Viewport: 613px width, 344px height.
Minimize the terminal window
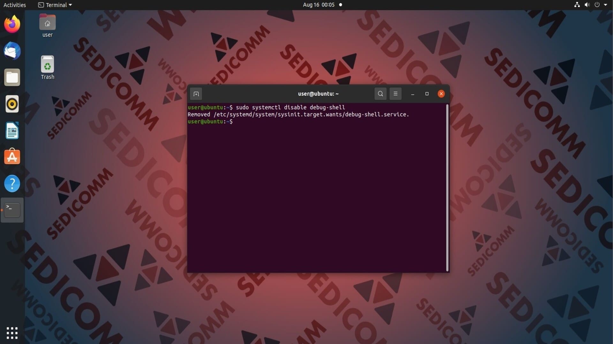(412, 94)
